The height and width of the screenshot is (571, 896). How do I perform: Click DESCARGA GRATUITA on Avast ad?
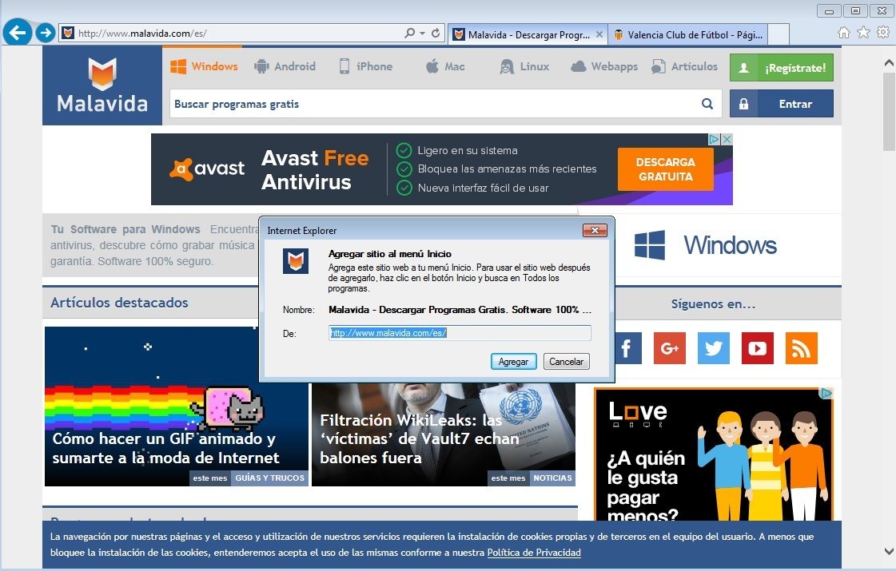click(665, 169)
